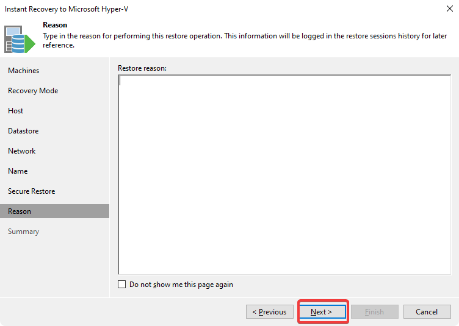The image size is (459, 326).
Task: Select the Datastore step in sidebar
Action: point(23,131)
